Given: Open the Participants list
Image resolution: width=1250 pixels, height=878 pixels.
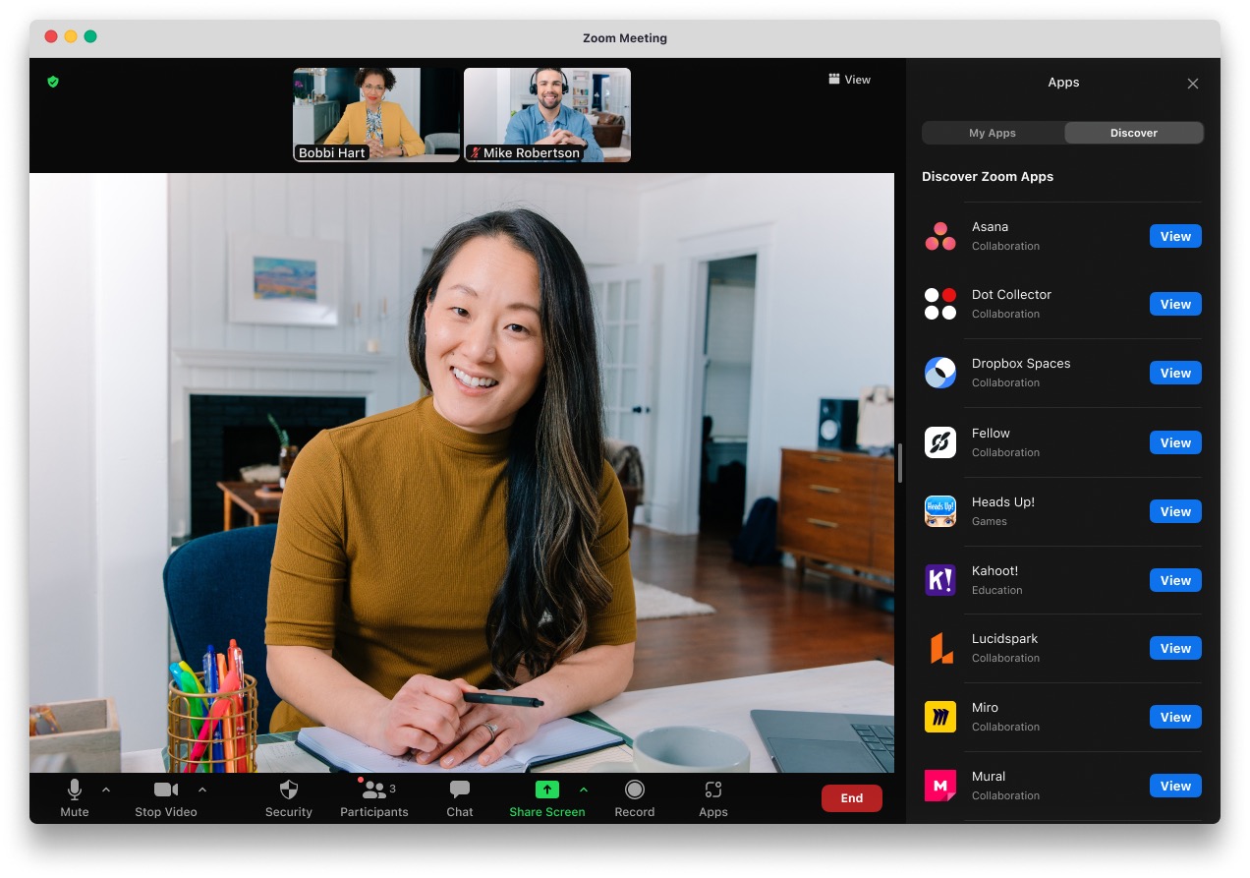Looking at the screenshot, I should coord(373,797).
